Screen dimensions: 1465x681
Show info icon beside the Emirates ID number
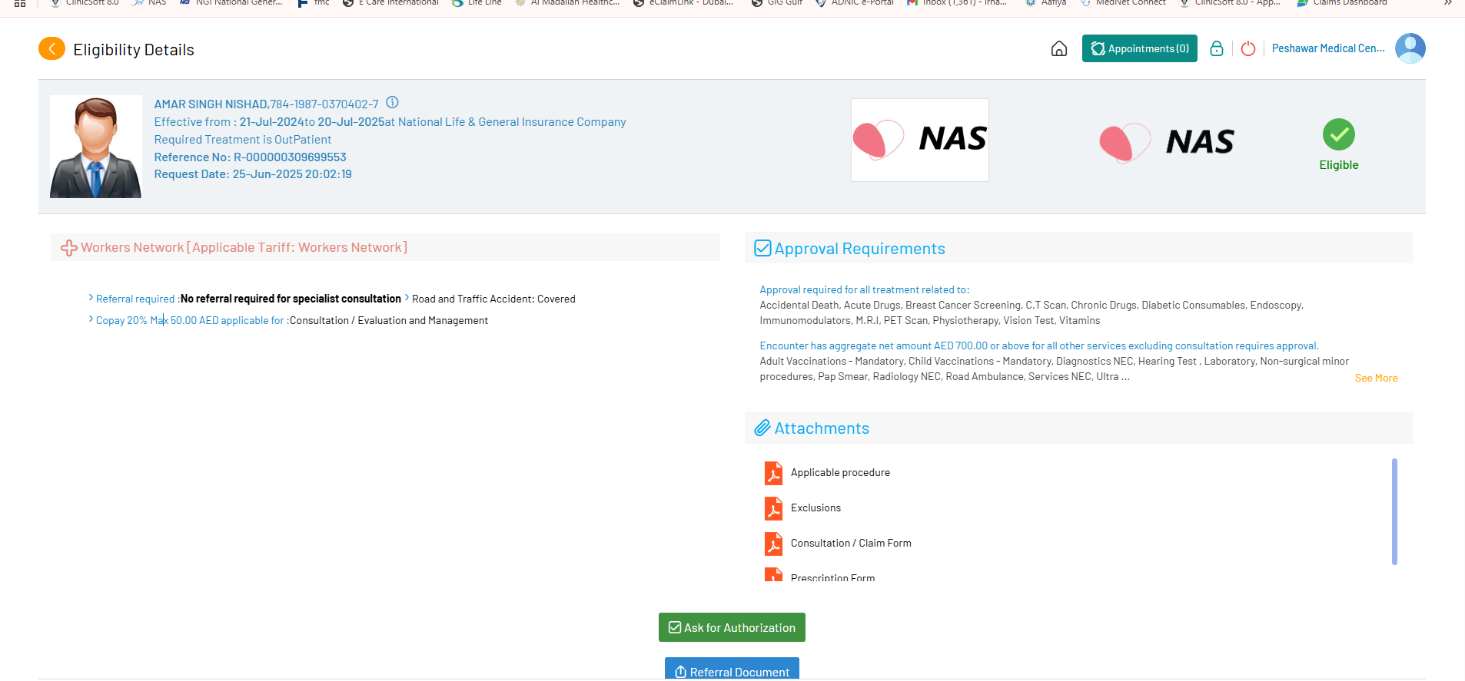(x=392, y=102)
